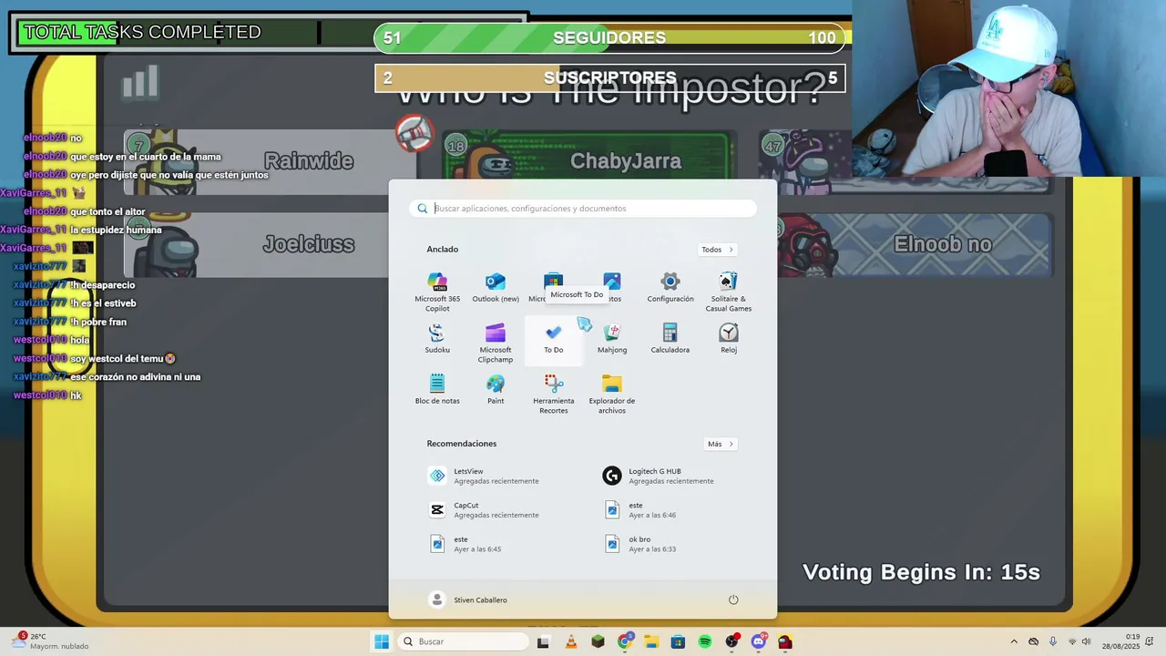Image resolution: width=1166 pixels, height=656 pixels.
Task: Open Configuración settings gear
Action: coord(670,288)
